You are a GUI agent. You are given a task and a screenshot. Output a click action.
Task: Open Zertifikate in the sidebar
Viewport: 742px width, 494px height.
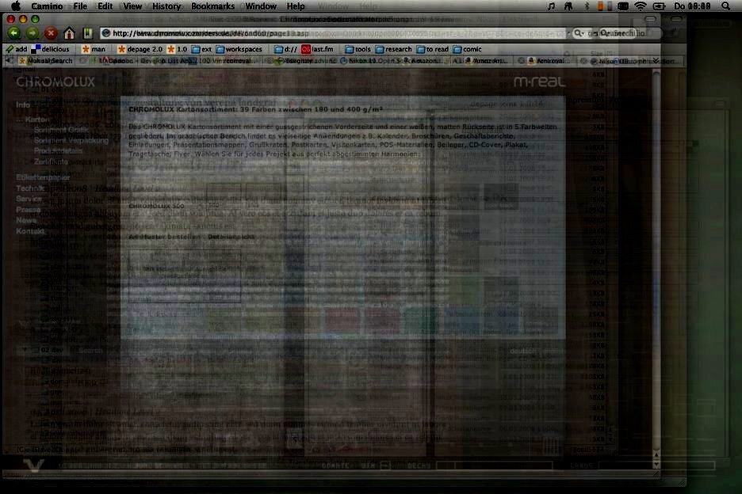coord(51,161)
